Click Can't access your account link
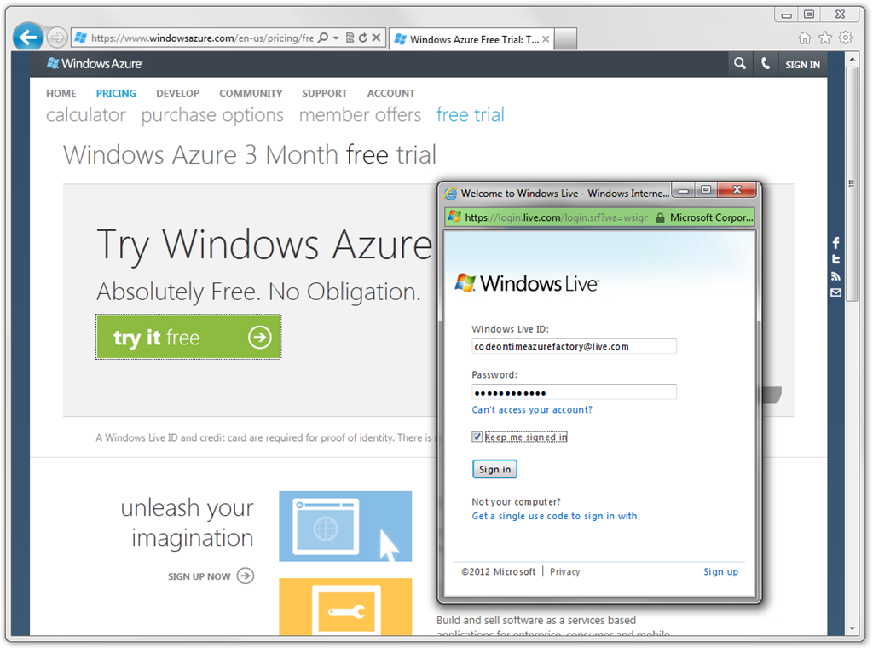The image size is (873, 648). coord(532,410)
